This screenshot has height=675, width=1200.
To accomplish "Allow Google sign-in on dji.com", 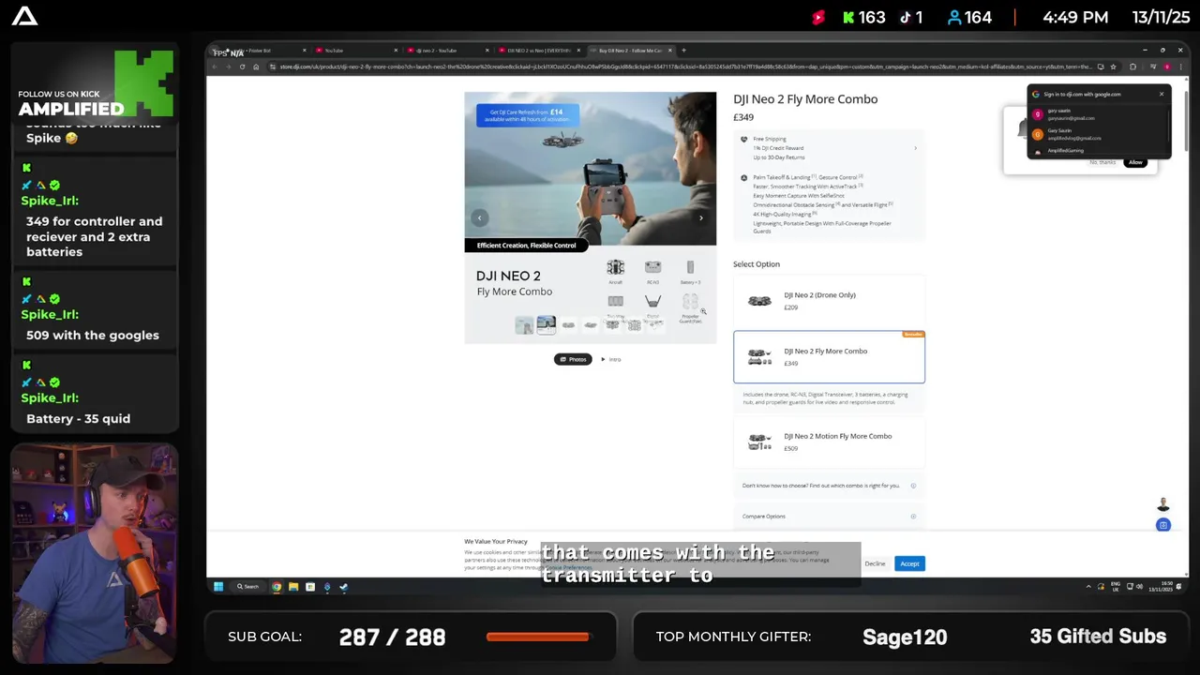I will click(x=1135, y=162).
